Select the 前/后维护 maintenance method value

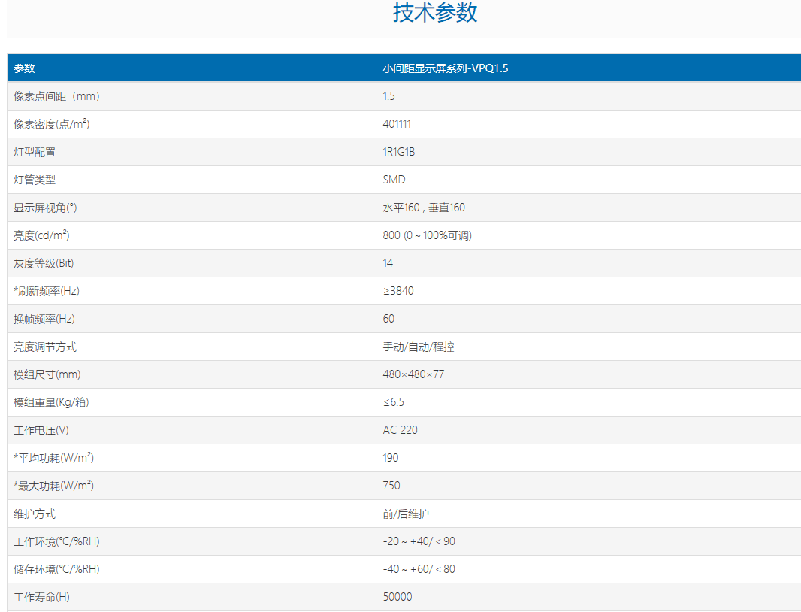pos(406,514)
